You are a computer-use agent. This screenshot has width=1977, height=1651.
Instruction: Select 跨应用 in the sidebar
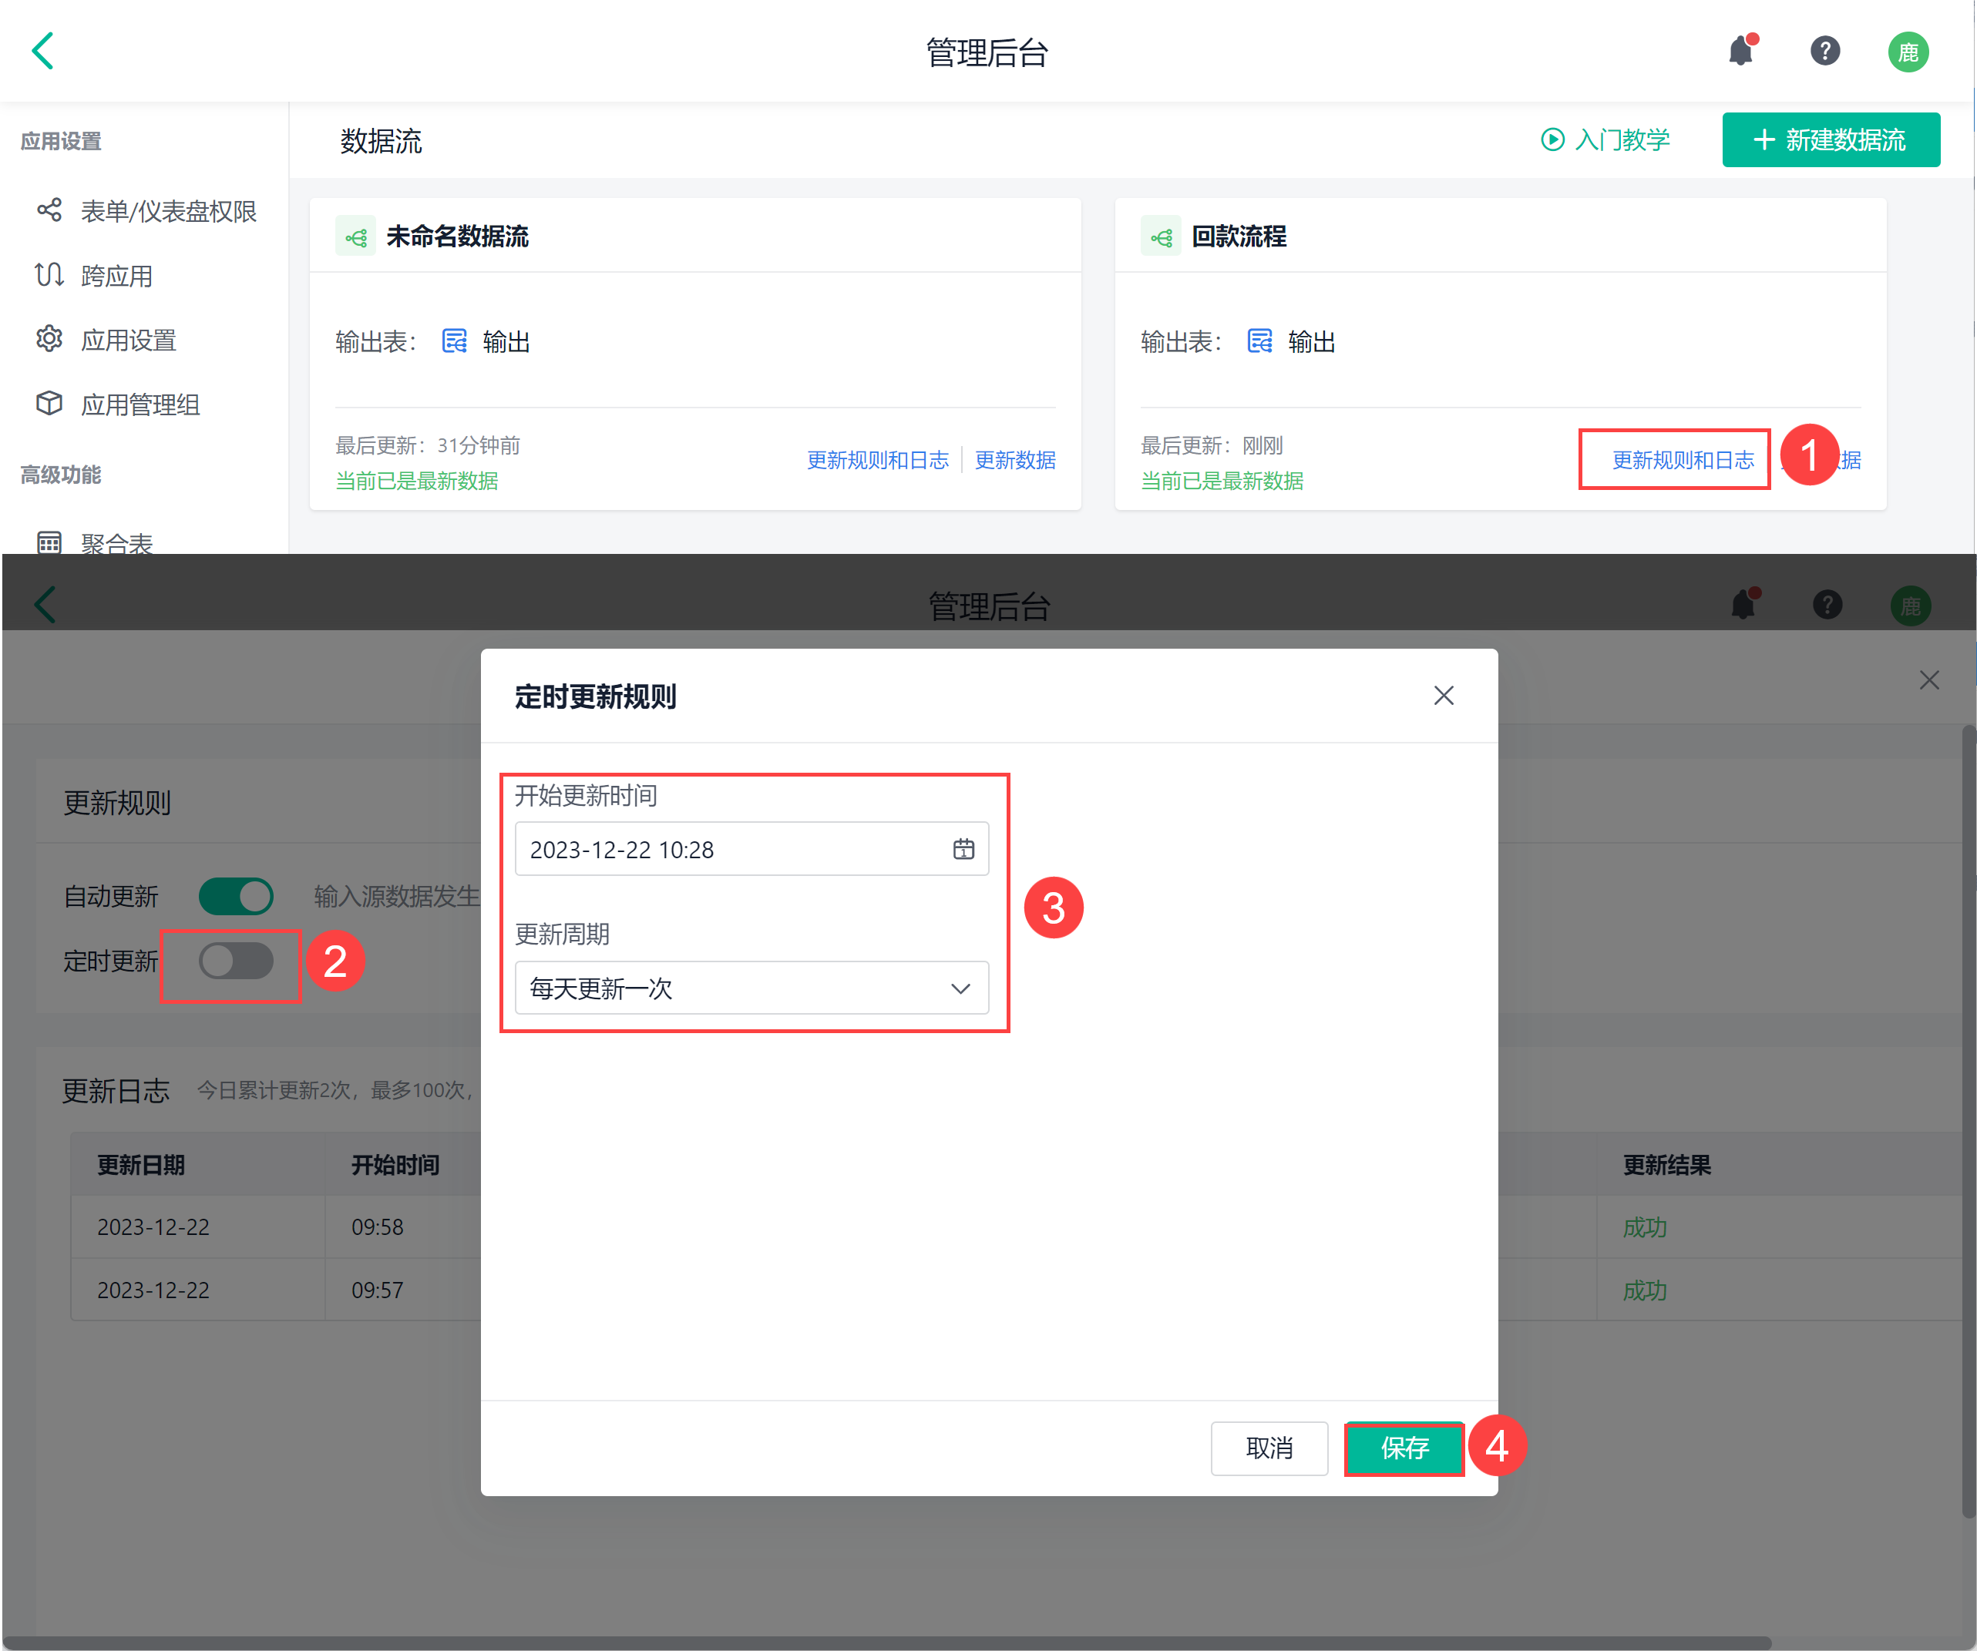pyautogui.click(x=116, y=276)
